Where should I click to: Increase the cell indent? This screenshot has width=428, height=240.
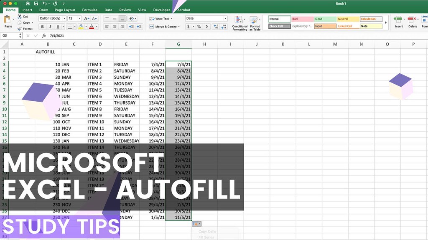[x=139, y=27]
